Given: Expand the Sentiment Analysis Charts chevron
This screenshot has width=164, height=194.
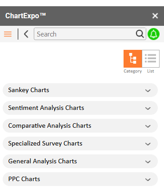Looking at the screenshot, I should (x=148, y=108).
